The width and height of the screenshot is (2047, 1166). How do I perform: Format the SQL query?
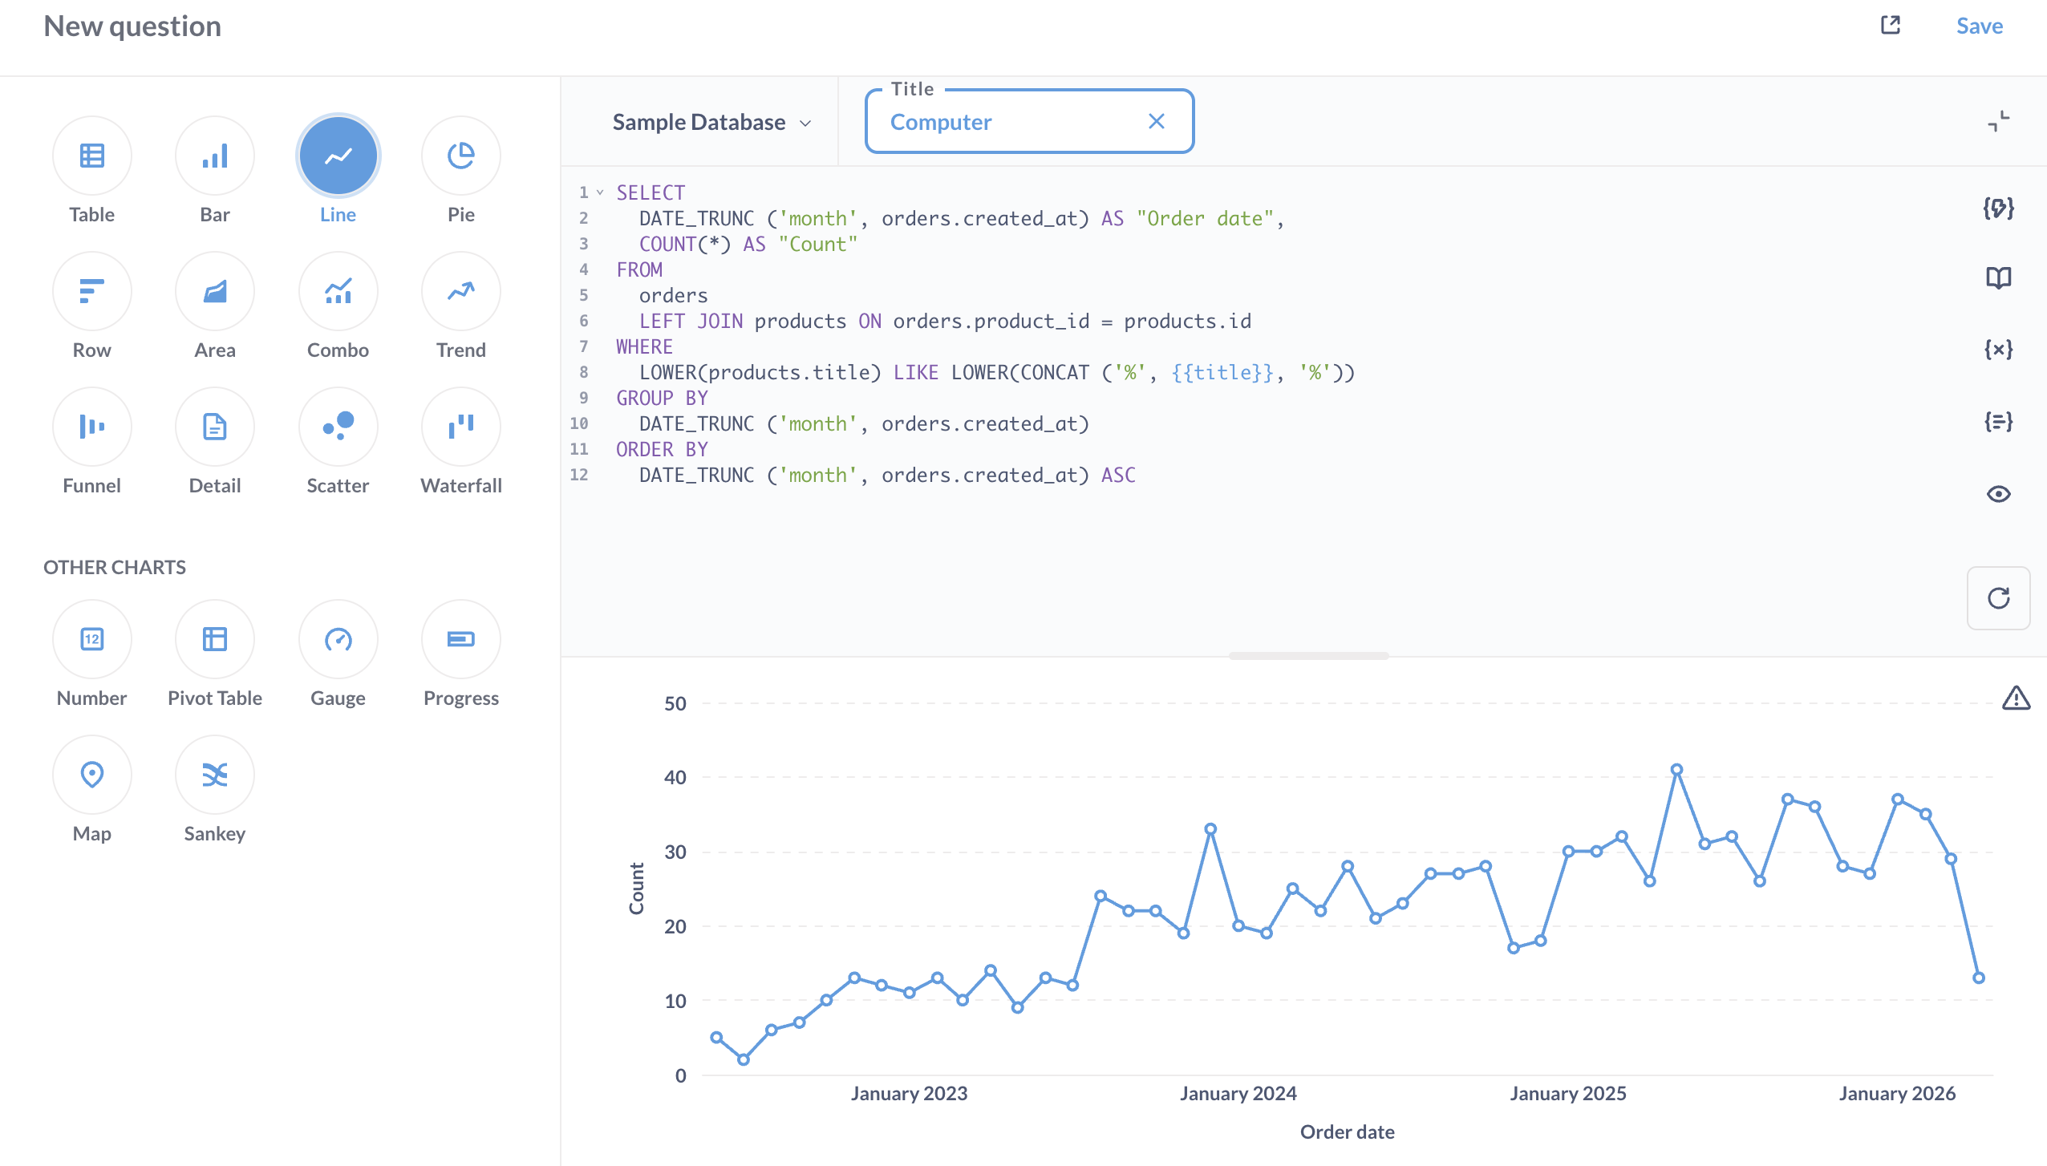click(x=1997, y=208)
